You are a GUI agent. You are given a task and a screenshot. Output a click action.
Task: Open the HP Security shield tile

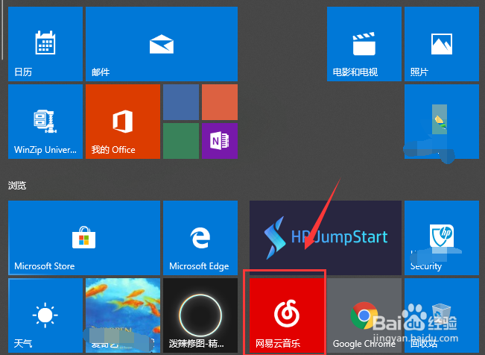click(x=442, y=238)
